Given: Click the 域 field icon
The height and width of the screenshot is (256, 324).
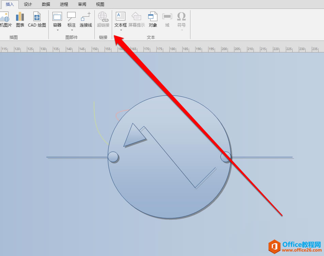Looking at the screenshot, I should click(167, 17).
